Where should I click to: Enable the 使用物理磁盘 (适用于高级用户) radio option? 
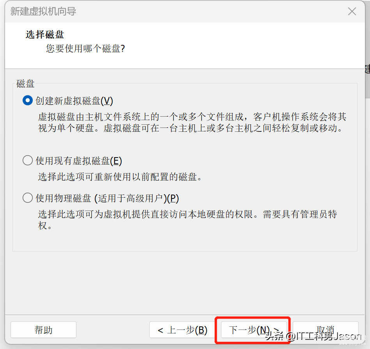click(28, 198)
